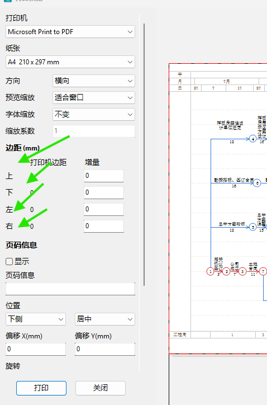Click node 6 in the preview network diagram
This screenshot has height=405, width=267.
(257, 183)
